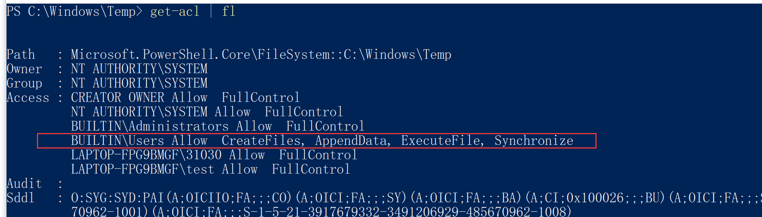The height and width of the screenshot is (217, 762).
Task: Click the Microsoft.PowerShell.Core FileSystem path value
Action: [261, 55]
